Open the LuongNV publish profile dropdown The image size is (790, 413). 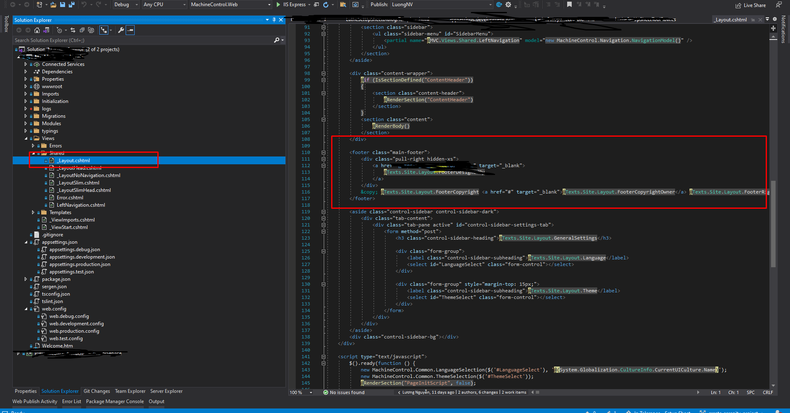point(442,5)
